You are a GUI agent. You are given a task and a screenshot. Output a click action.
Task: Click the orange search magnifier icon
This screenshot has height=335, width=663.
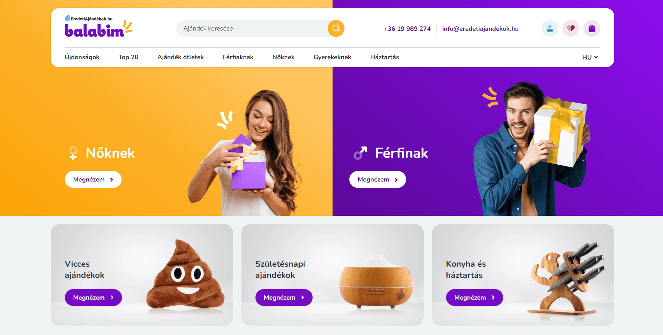336,28
